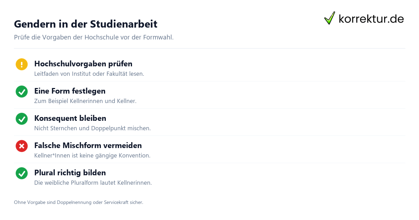Click the yellow warning icon beside Hochschulvorgaben prüfen
419x220 pixels.
(22, 64)
